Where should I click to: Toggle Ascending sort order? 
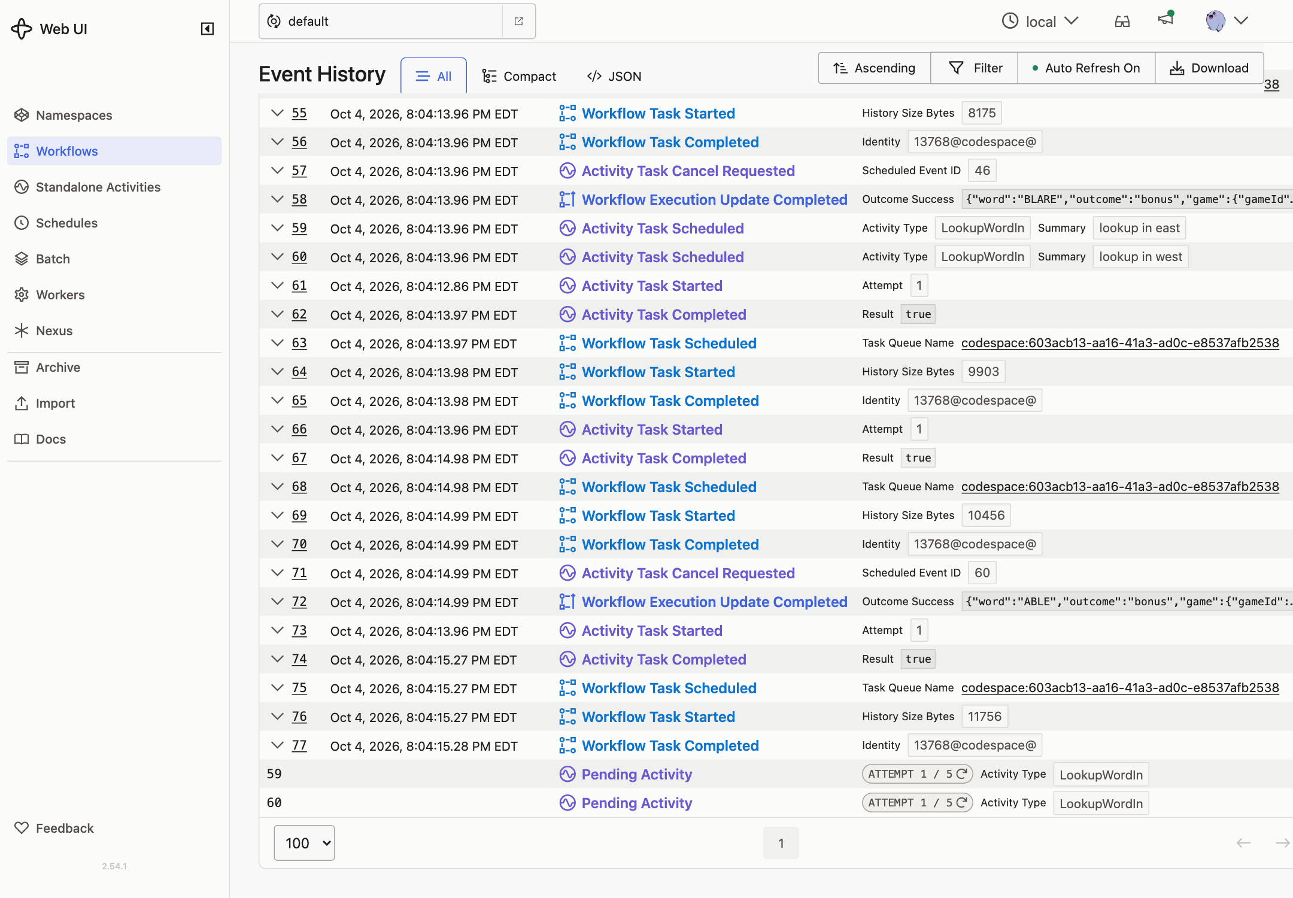click(x=875, y=68)
